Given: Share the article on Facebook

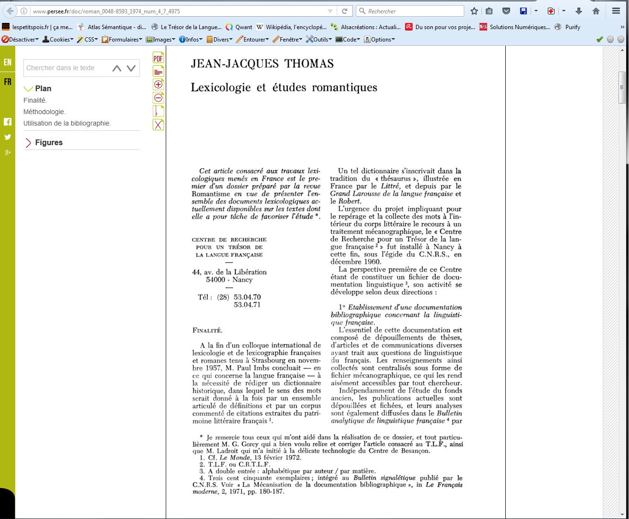Looking at the screenshot, I should point(8,122).
